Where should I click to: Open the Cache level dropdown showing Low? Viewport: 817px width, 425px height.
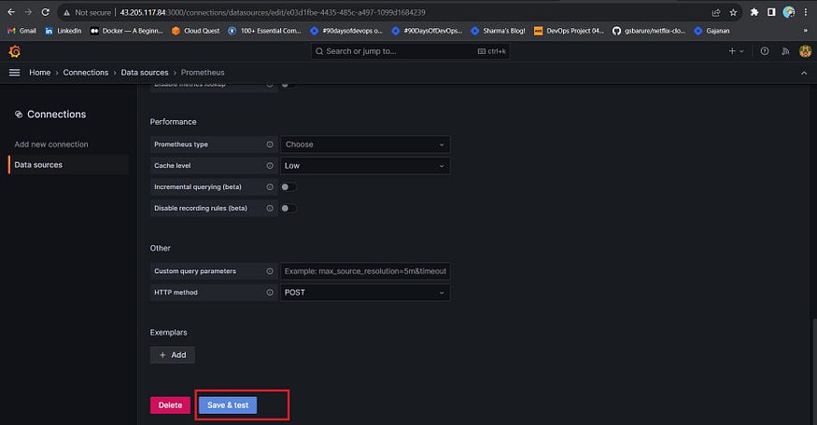coord(365,166)
